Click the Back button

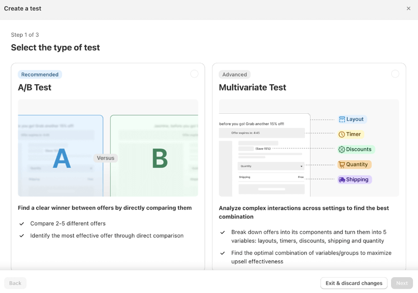[15, 283]
